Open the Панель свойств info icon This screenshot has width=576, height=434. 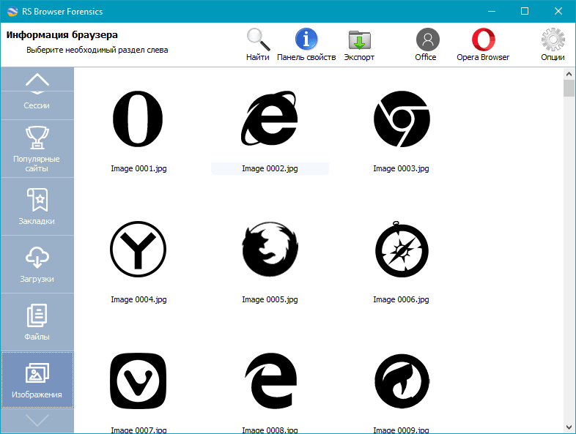point(306,39)
